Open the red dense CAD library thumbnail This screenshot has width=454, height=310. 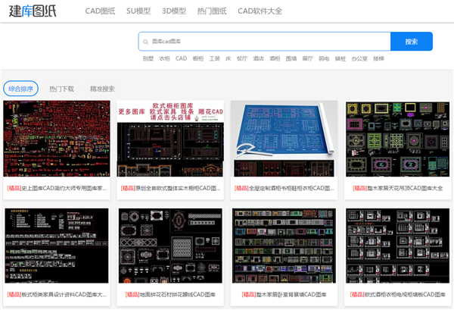tap(57, 139)
